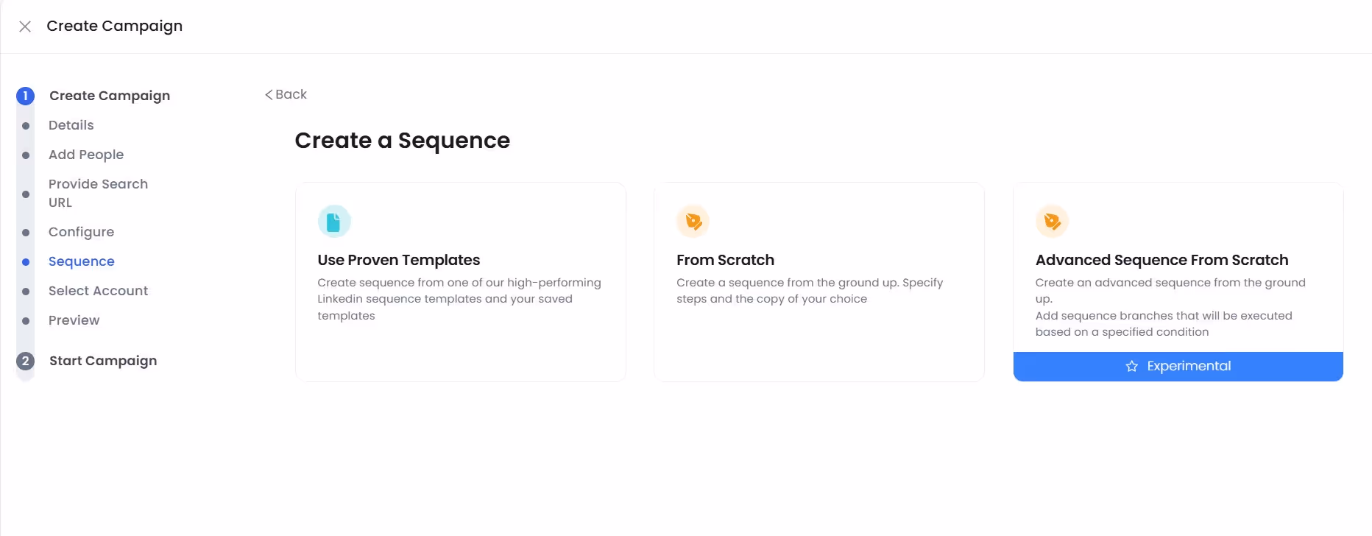Click the Back link
This screenshot has height=536, width=1372.
(x=290, y=94)
